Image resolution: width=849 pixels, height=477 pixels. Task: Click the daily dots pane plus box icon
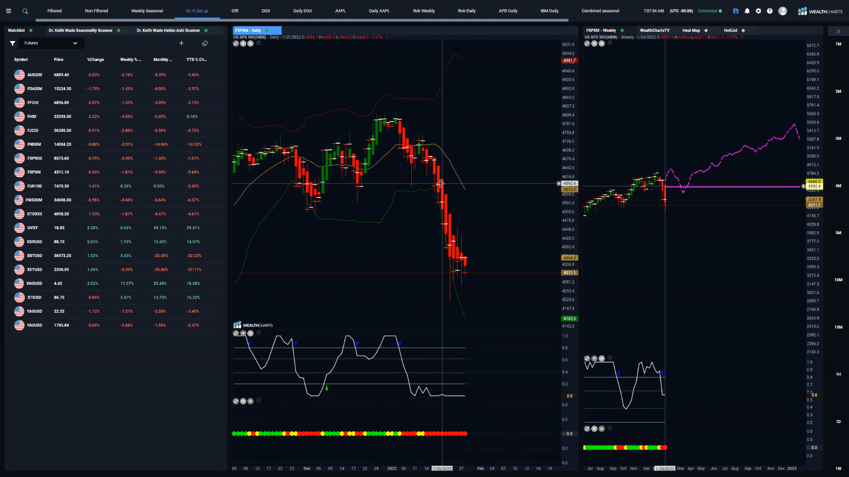point(259,401)
